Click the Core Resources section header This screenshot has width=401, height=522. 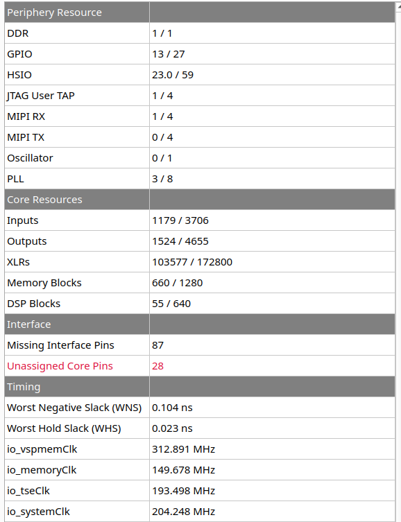click(200, 200)
